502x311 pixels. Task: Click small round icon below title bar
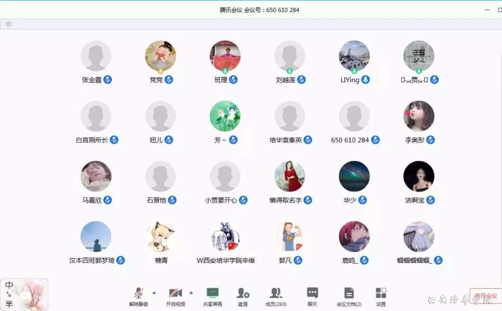[x=8, y=24]
